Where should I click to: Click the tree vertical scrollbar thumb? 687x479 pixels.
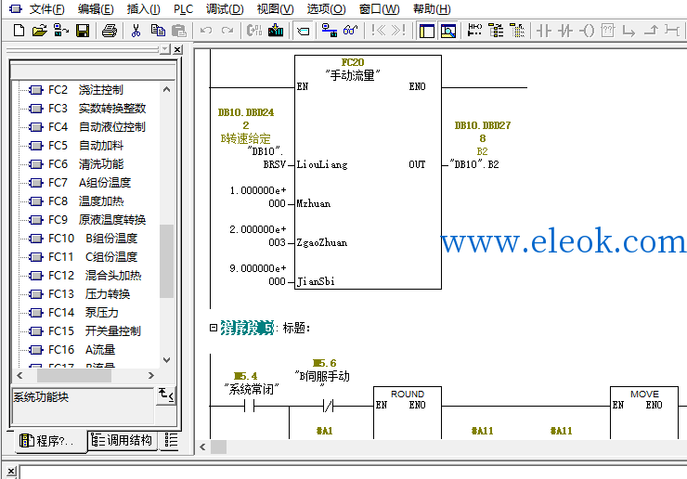click(166, 261)
